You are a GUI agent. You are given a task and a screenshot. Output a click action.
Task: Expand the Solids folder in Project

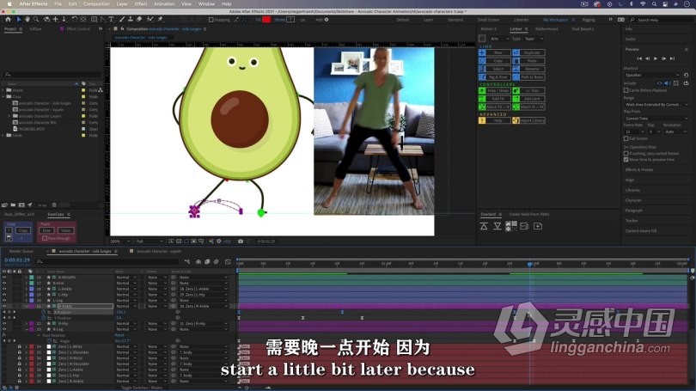[x=3, y=136]
